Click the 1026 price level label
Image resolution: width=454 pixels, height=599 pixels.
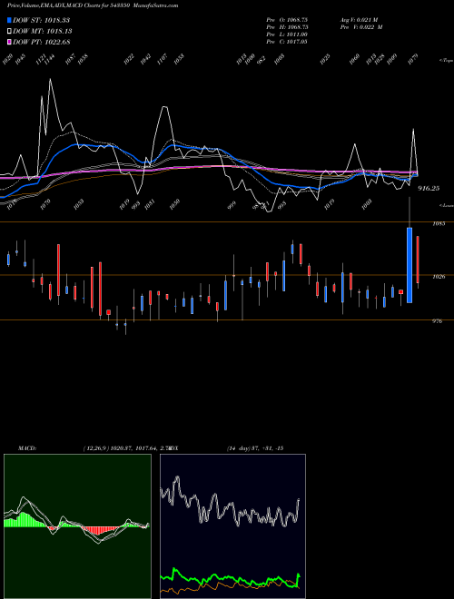[x=439, y=276]
